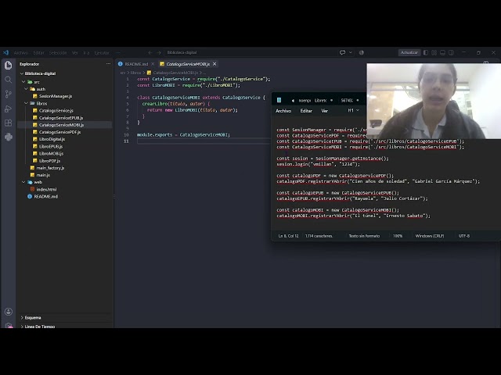Open CatalogoService.js in Explorer
This screenshot has width=501, height=375.
[56, 111]
